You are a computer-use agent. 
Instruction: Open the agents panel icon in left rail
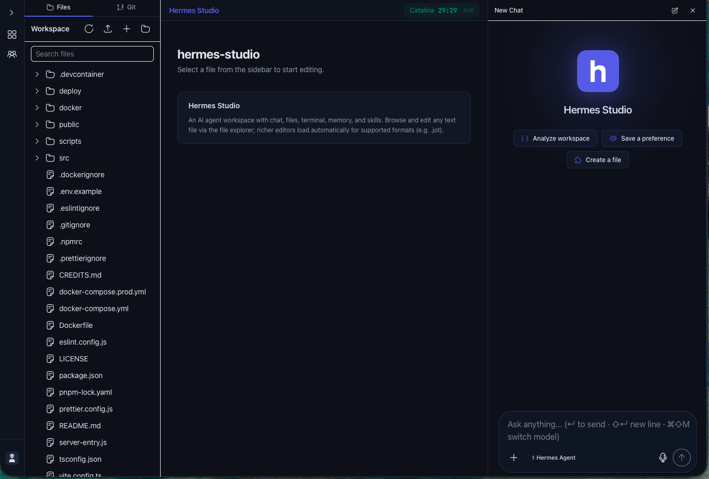[x=12, y=54]
